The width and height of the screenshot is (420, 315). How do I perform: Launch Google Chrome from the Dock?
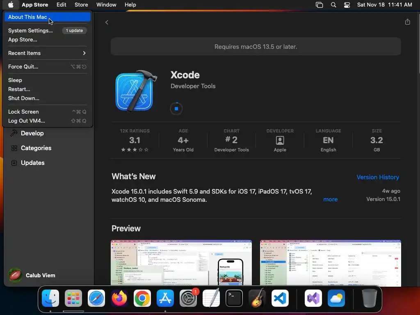coord(142,298)
